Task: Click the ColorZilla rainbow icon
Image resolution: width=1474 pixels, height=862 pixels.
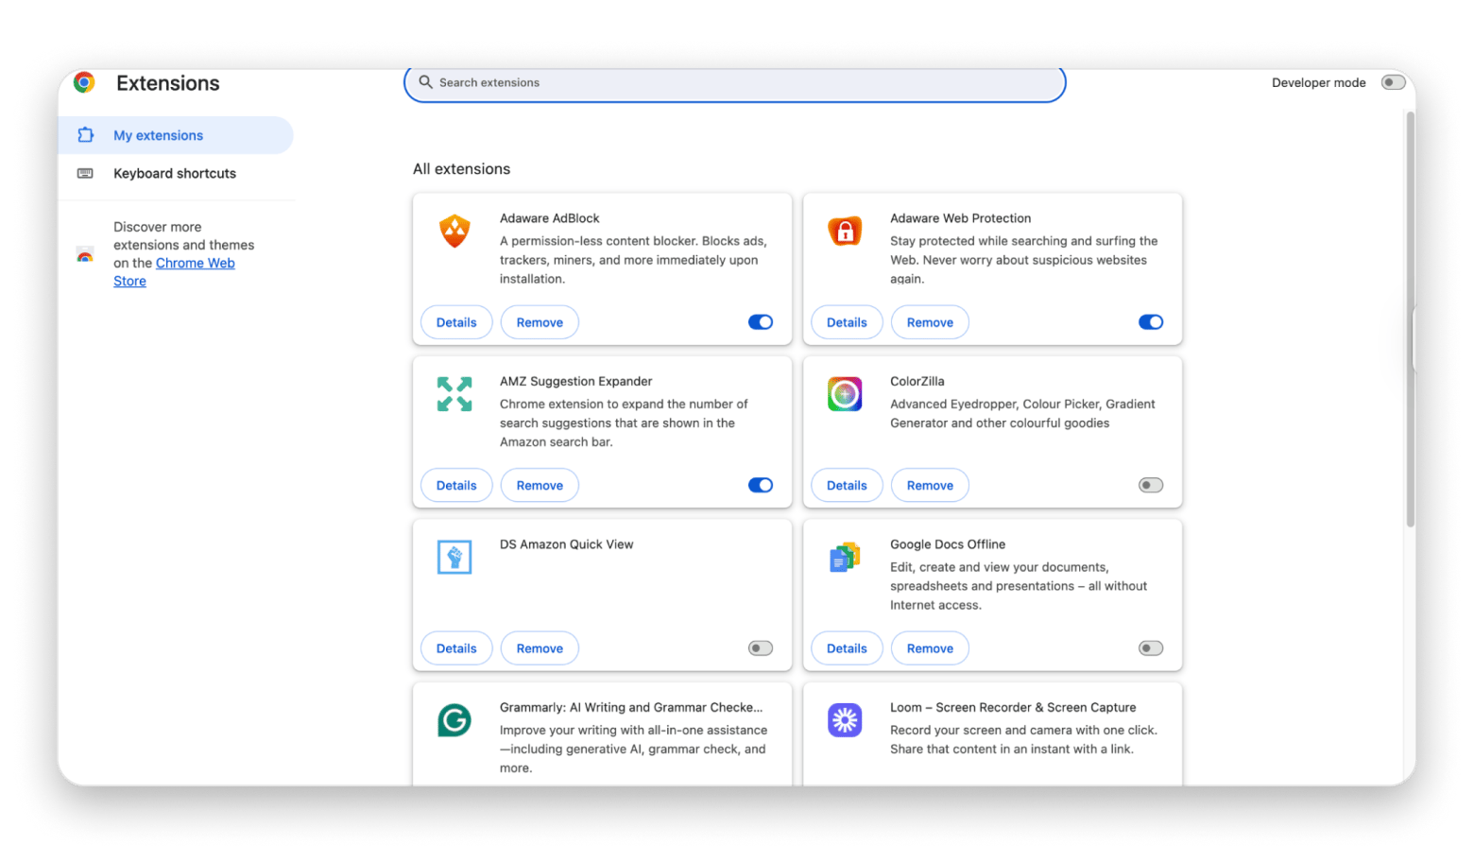Action: (845, 394)
